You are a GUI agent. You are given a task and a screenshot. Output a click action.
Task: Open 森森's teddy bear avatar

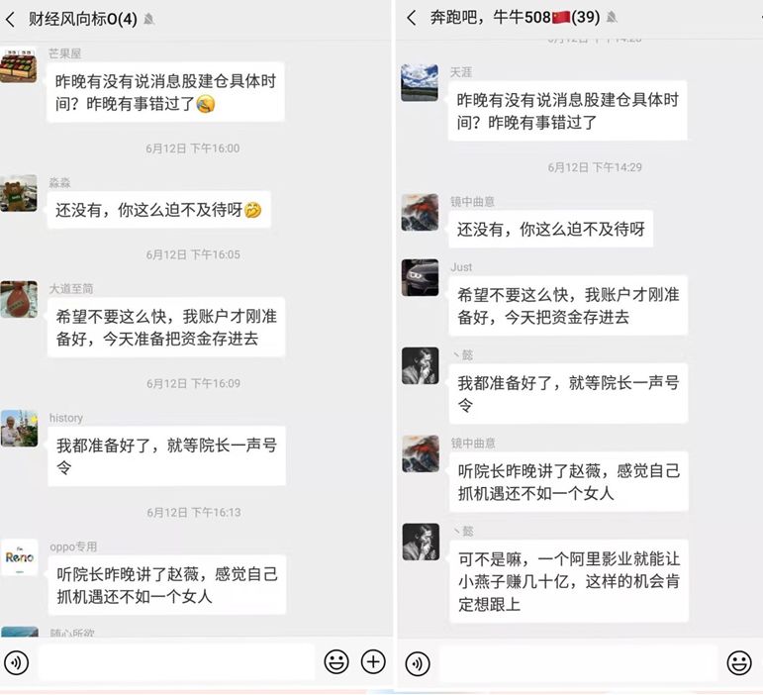(19, 193)
